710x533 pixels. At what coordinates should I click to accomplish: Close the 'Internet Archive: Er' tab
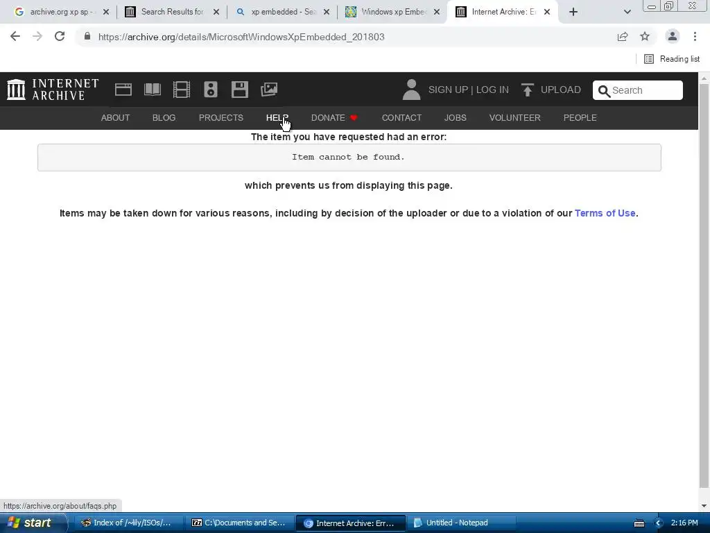click(547, 12)
